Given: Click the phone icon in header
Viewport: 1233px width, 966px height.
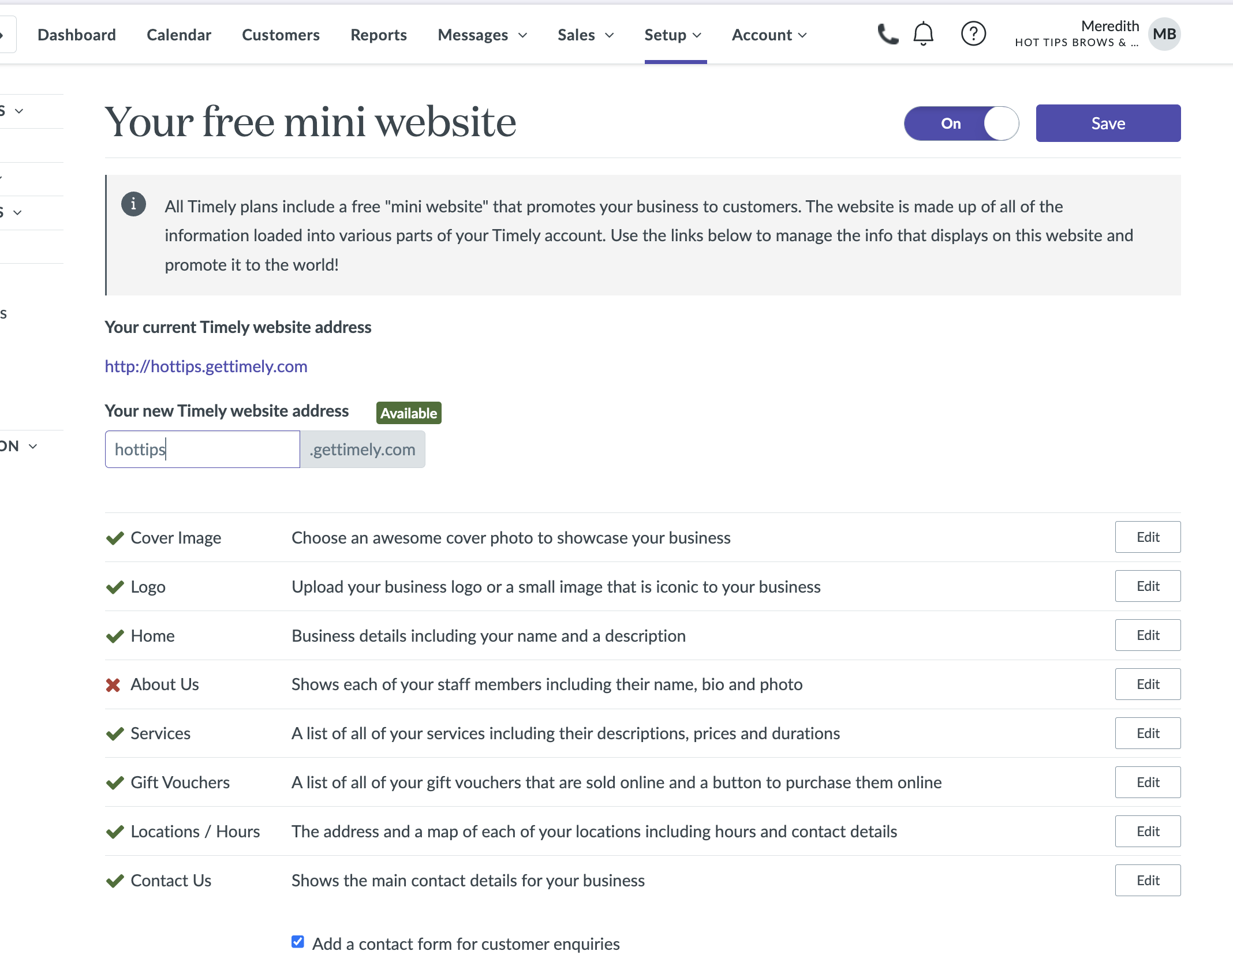Looking at the screenshot, I should [x=887, y=35].
